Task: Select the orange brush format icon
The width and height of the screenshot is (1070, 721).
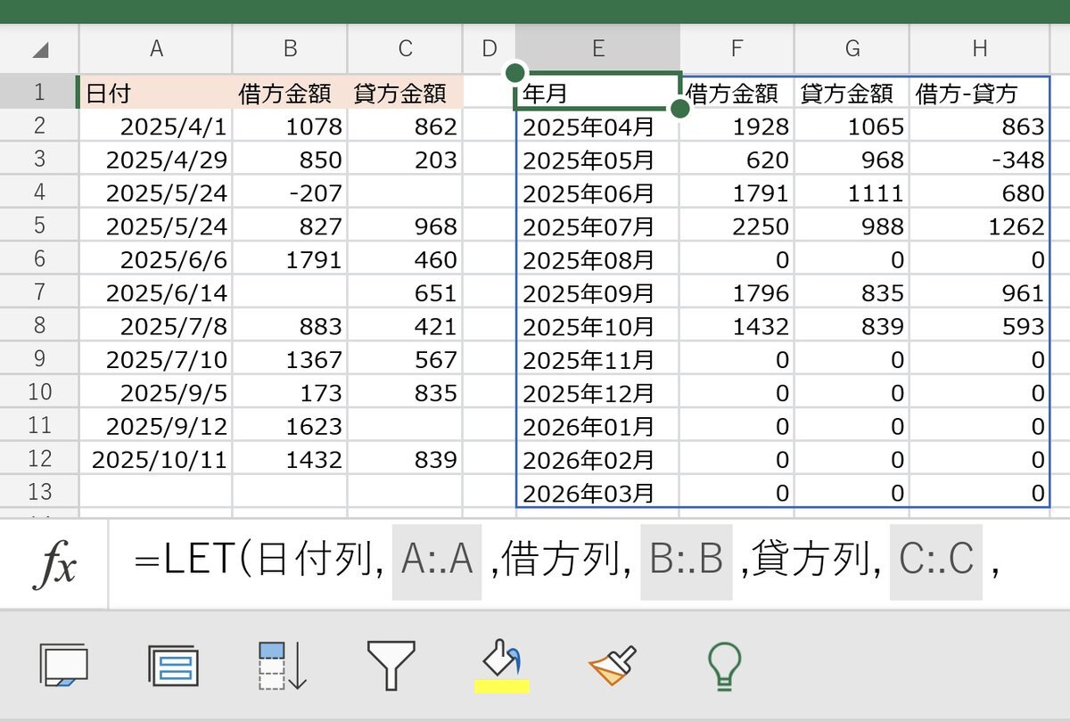Action: pos(612,666)
